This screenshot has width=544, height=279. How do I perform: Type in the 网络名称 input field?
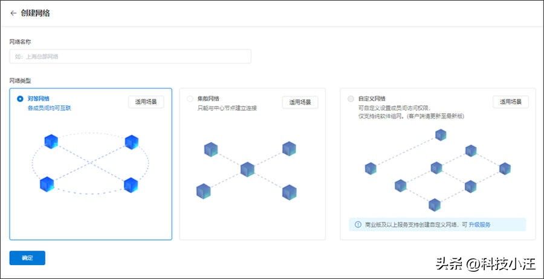click(x=130, y=57)
